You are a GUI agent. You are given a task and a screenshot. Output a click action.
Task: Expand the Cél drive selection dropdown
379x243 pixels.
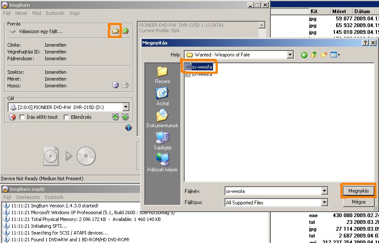point(125,108)
